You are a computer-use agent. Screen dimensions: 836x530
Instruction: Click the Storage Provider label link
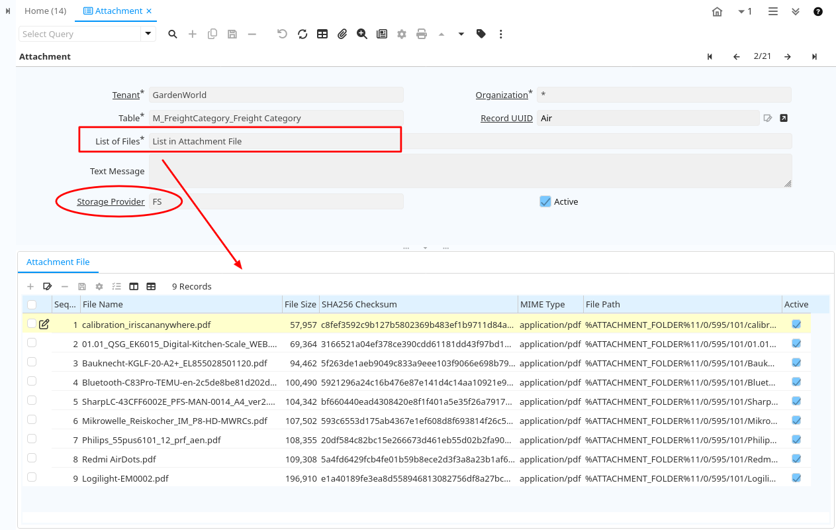[x=111, y=201]
